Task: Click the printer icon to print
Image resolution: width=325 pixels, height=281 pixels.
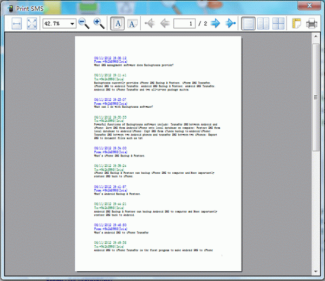Action: click(311, 23)
